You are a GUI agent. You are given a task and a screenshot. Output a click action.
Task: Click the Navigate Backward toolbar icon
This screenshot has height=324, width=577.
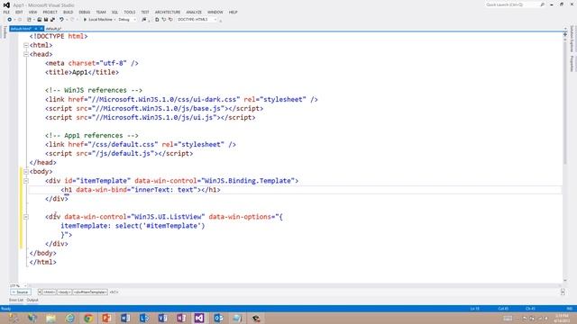click(10, 20)
